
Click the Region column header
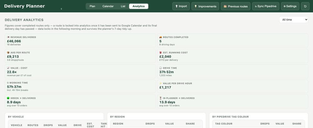(118, 124)
